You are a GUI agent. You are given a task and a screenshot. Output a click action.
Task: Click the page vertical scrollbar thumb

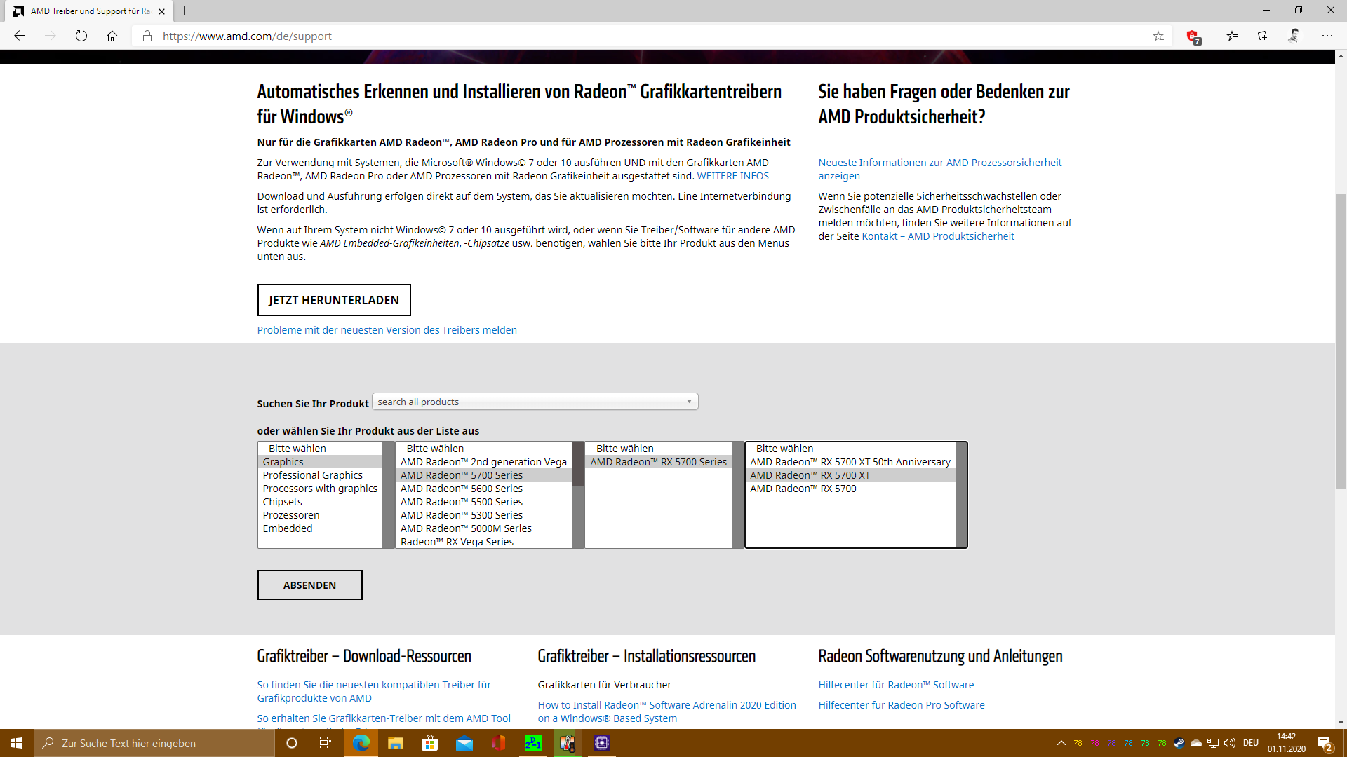[1341, 341]
